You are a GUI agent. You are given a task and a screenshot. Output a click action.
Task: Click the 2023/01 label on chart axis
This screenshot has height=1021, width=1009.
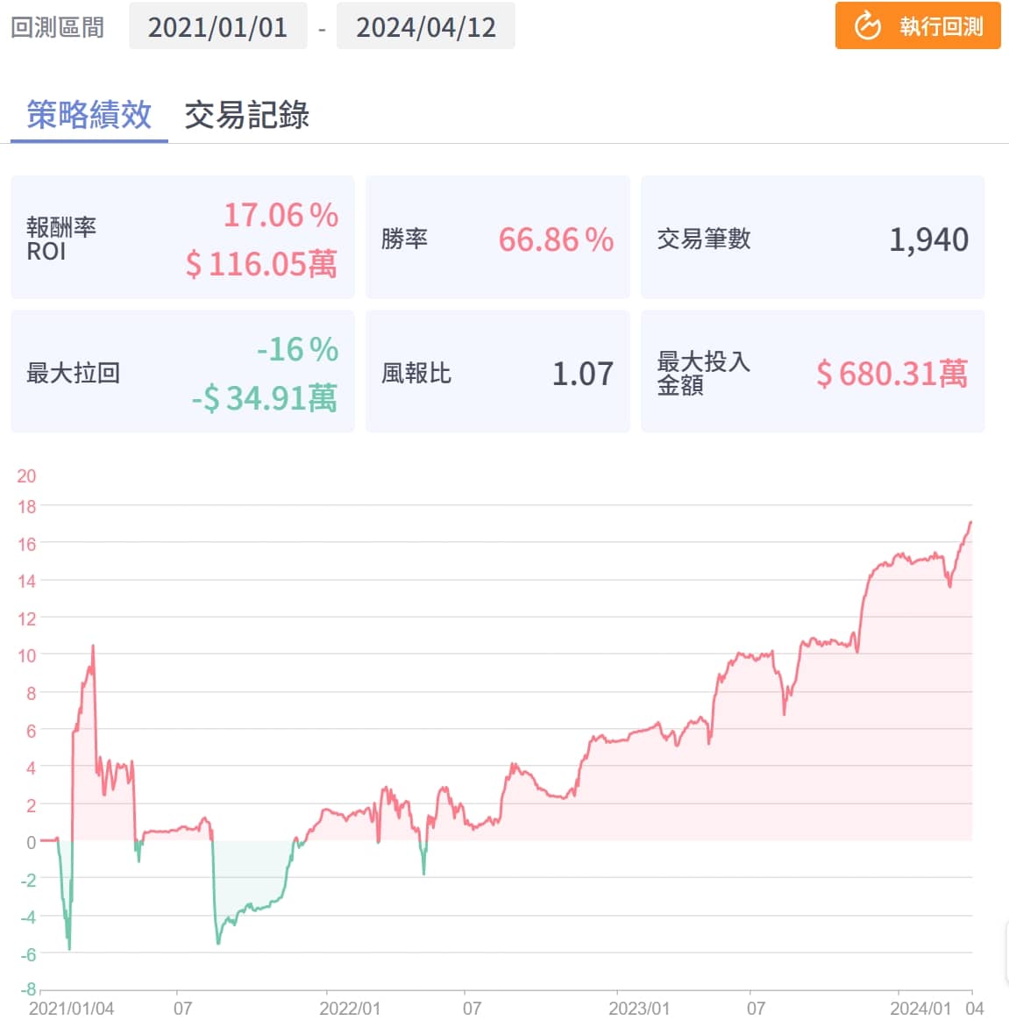click(639, 1008)
